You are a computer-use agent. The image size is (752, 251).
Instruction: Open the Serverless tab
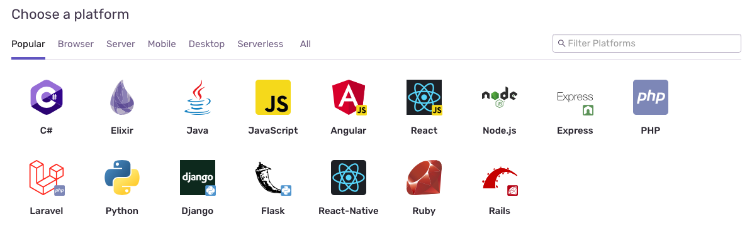tap(260, 44)
